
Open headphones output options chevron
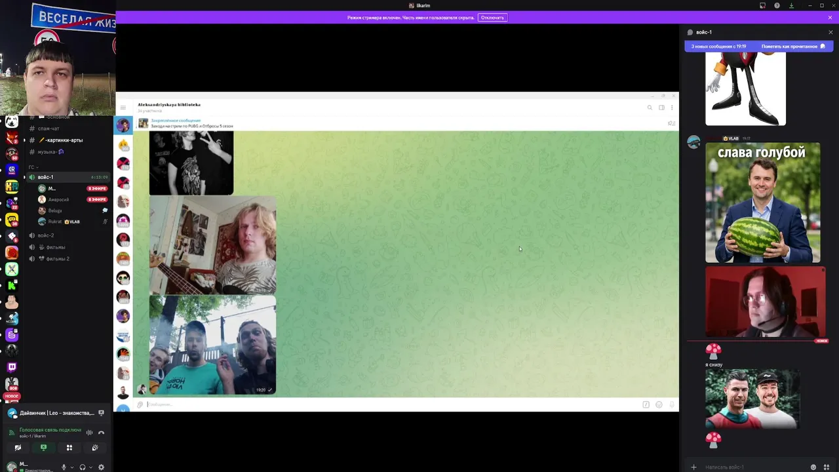[x=90, y=467]
